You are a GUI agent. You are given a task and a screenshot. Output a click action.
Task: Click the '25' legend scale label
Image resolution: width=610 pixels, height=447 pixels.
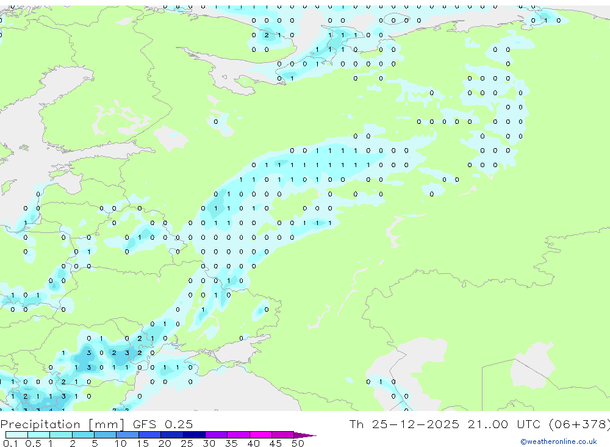[187, 443]
